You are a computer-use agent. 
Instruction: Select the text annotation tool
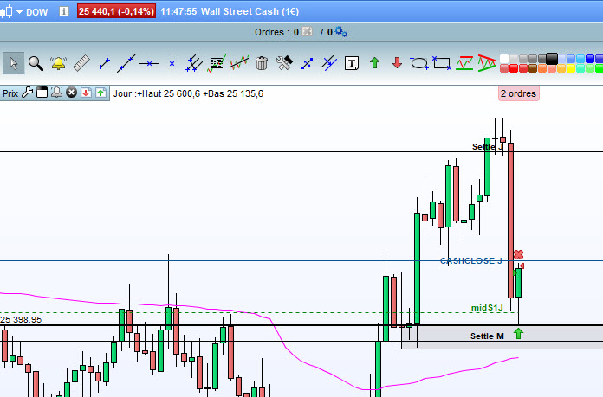352,63
